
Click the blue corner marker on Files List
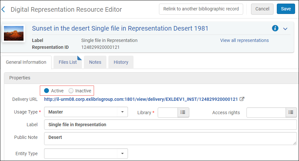(79, 58)
